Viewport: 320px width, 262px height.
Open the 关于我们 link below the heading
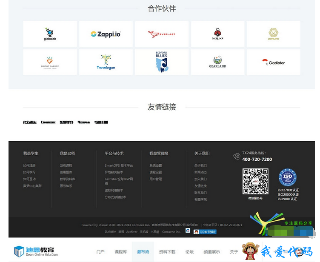tap(200, 165)
